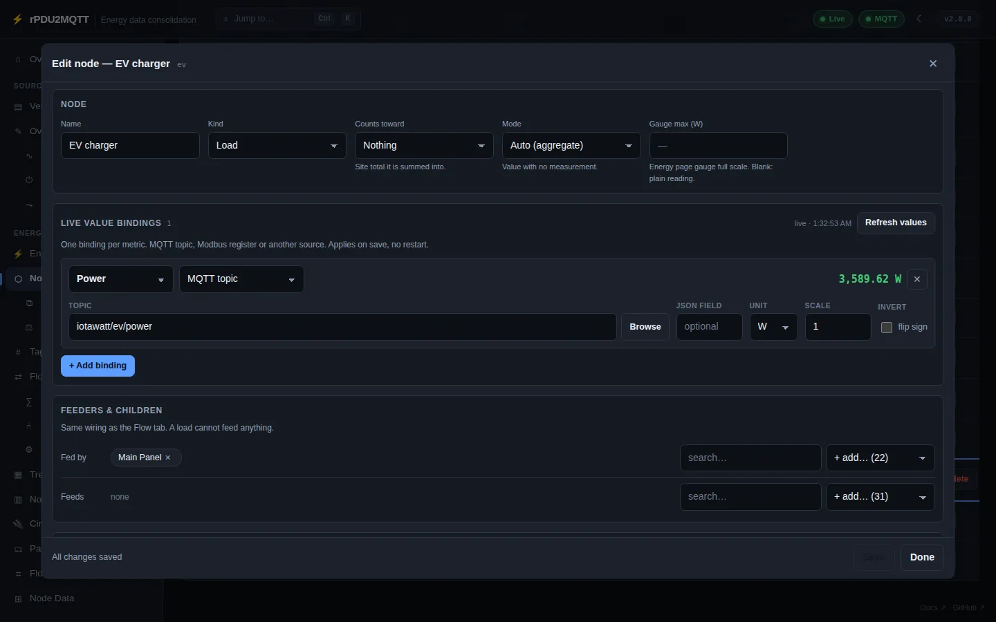
Task: Click the MQTT status badge
Action: tap(881, 19)
